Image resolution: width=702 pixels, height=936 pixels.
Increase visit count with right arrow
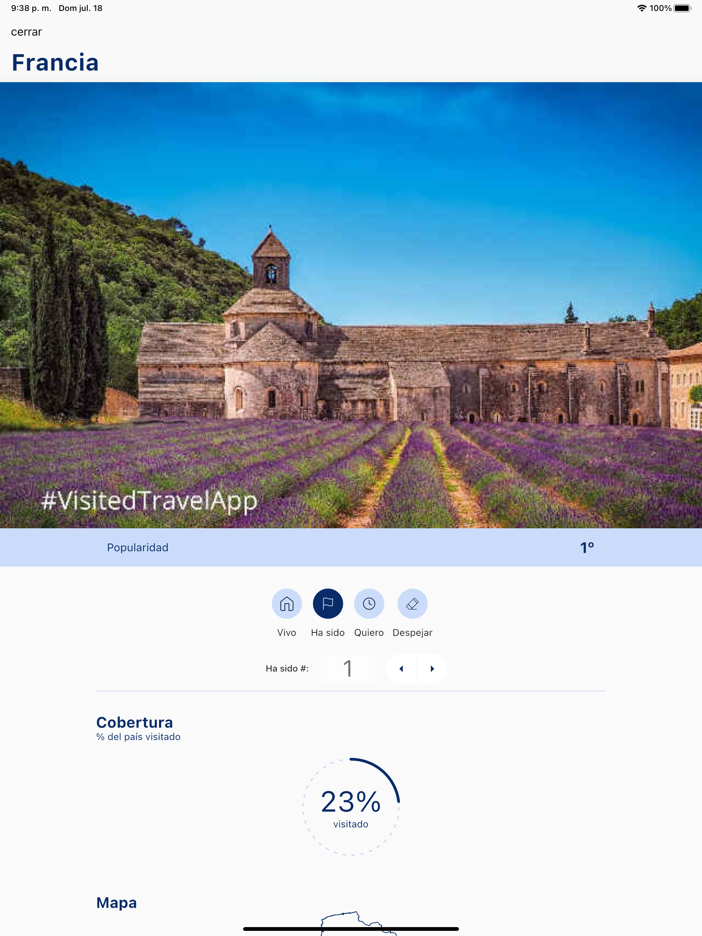tap(432, 668)
